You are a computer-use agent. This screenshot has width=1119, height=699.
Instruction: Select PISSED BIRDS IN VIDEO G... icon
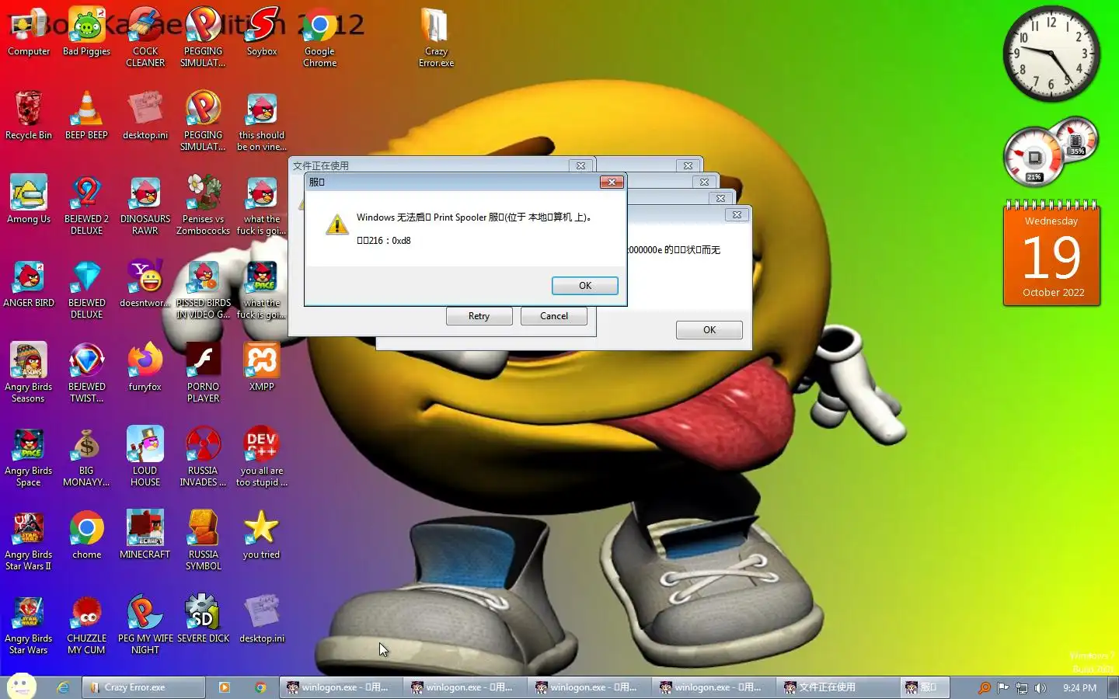203,290
